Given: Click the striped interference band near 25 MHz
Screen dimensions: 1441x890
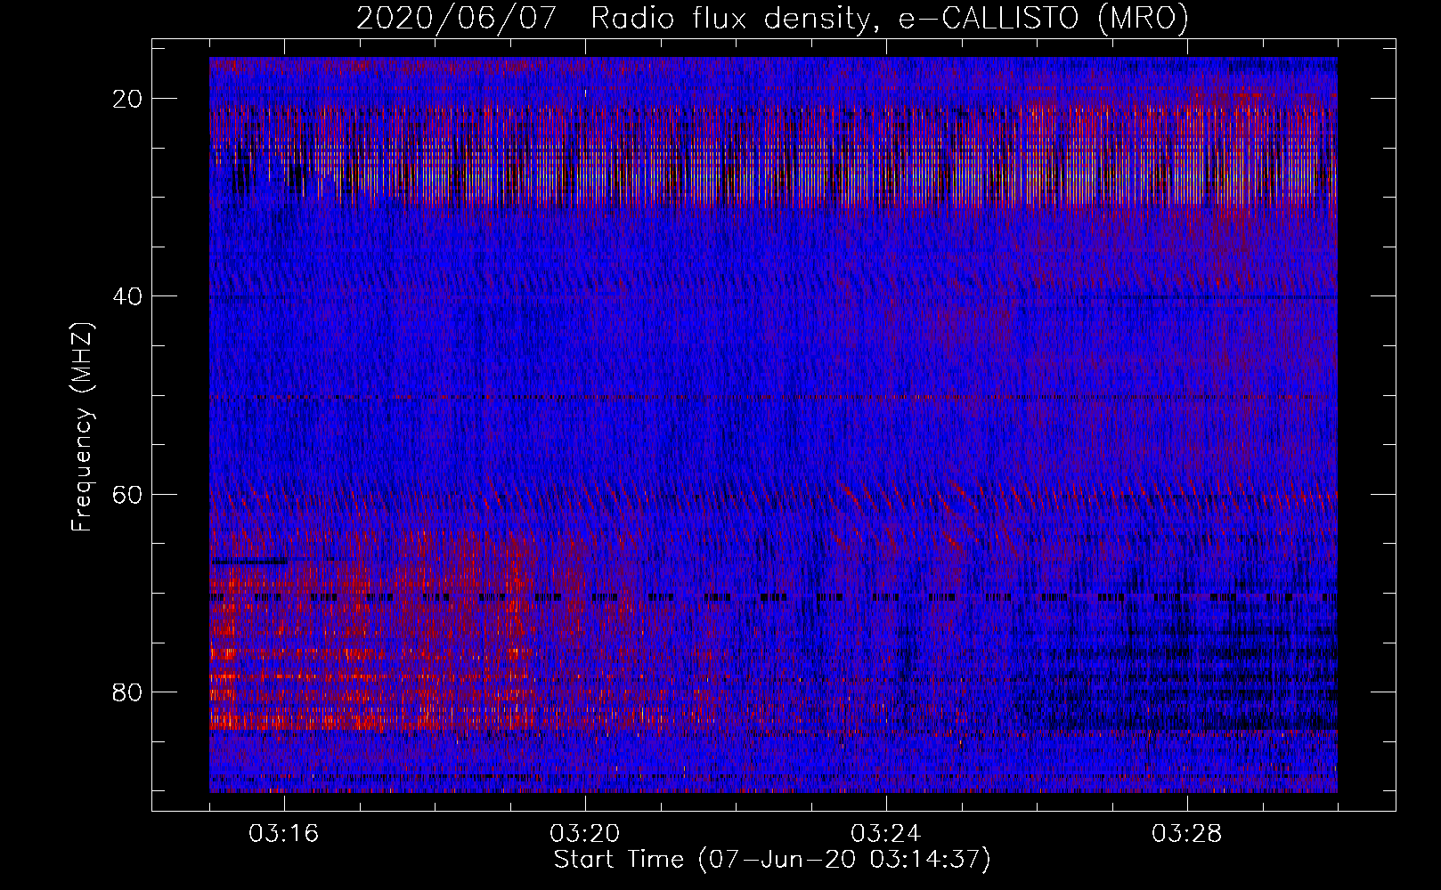Looking at the screenshot, I should [x=773, y=156].
